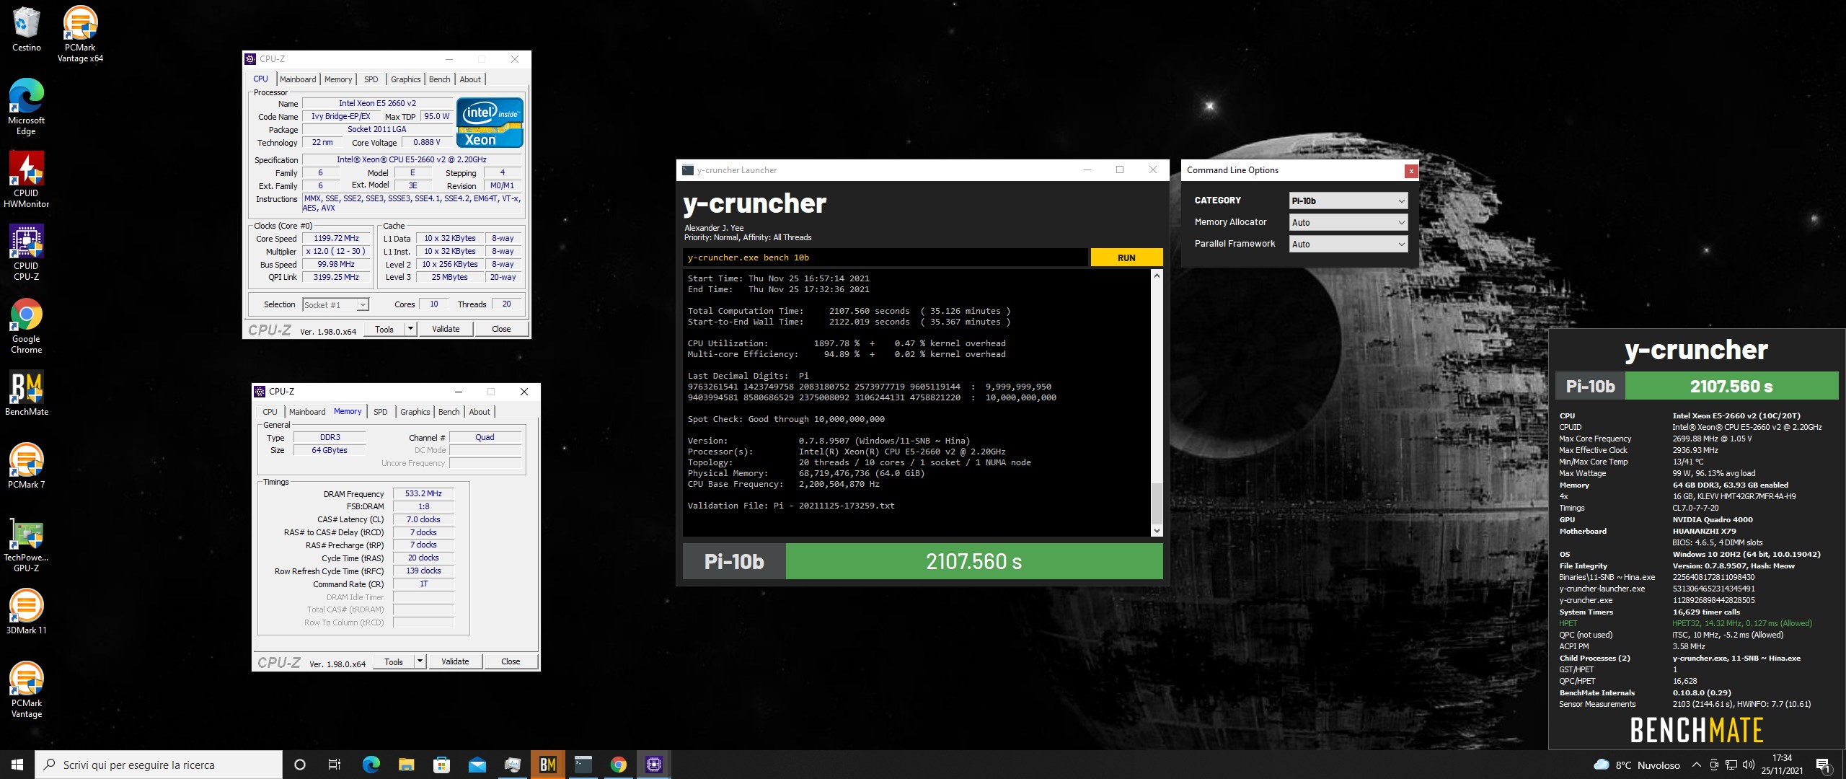The height and width of the screenshot is (779, 1846).
Task: Launch the 3DMark 11 desktop shortcut
Action: click(x=27, y=612)
